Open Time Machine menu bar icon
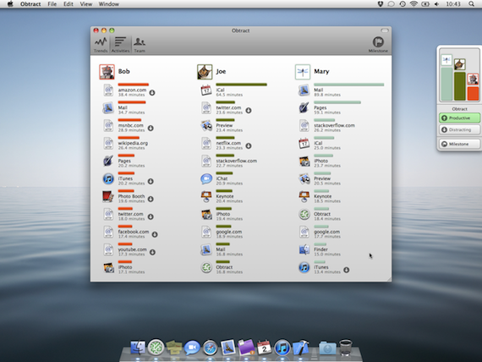This screenshot has height=362, width=482. point(403,4)
